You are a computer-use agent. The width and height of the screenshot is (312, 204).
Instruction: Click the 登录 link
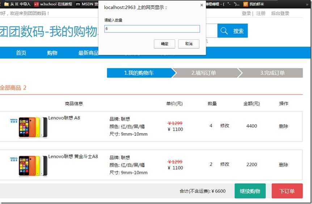click(246, 13)
